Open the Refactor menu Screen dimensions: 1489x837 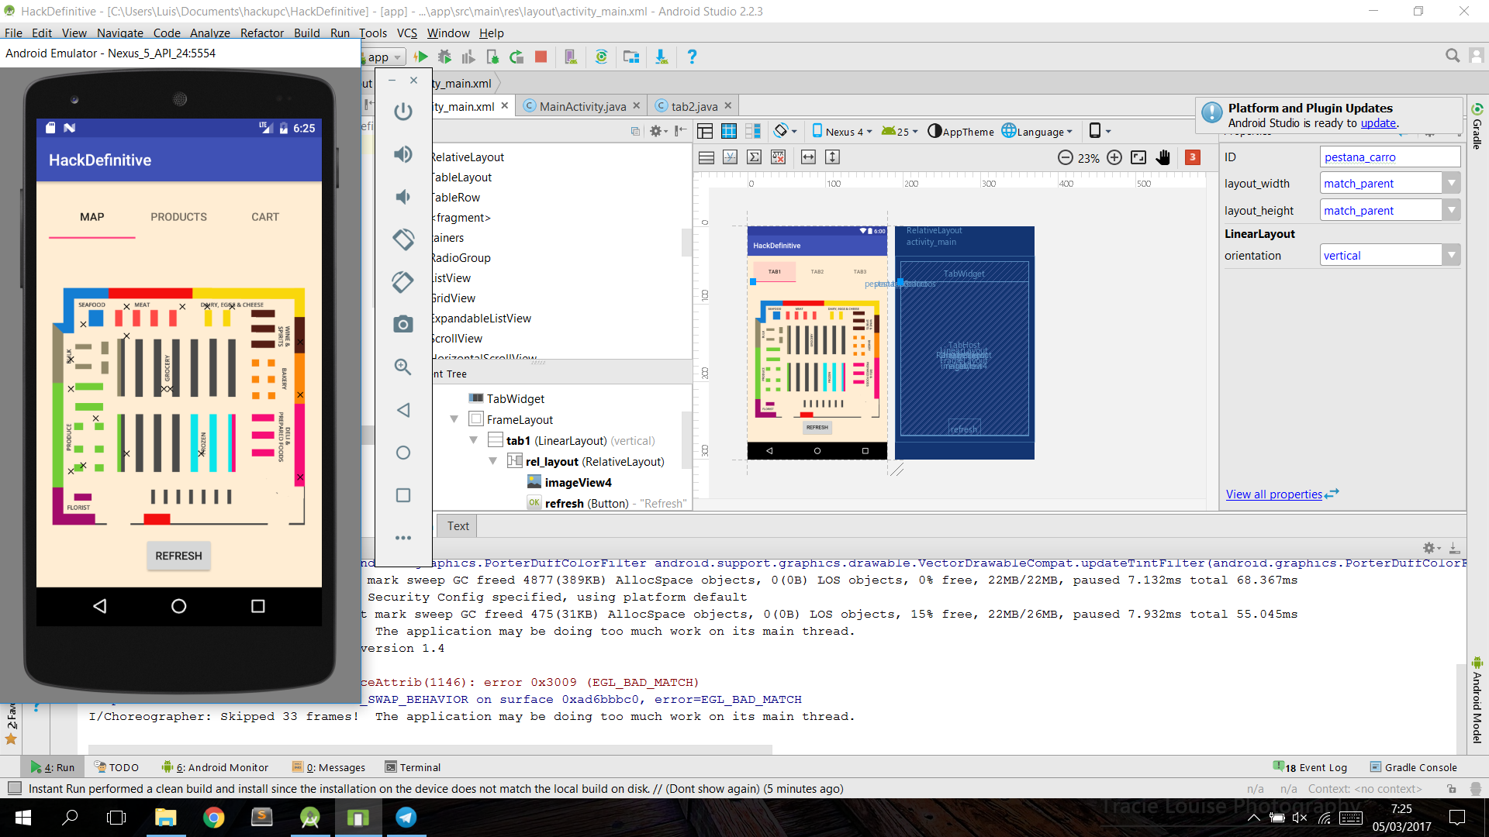[x=261, y=33]
